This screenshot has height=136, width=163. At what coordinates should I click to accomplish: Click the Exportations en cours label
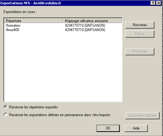(x=20, y=12)
